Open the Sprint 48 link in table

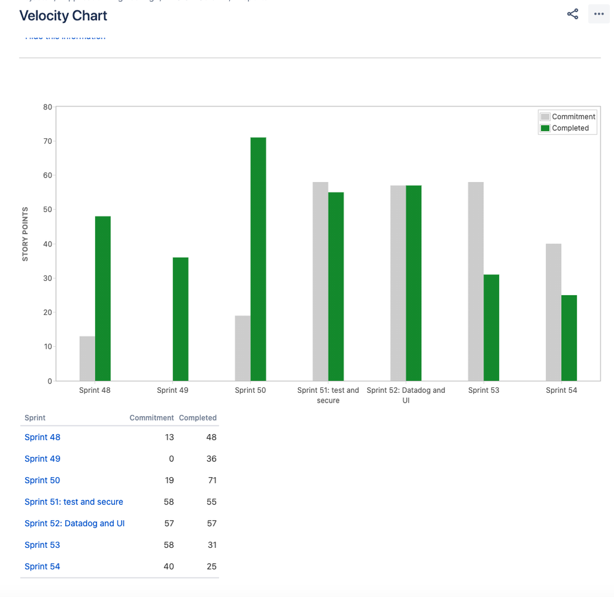click(42, 437)
